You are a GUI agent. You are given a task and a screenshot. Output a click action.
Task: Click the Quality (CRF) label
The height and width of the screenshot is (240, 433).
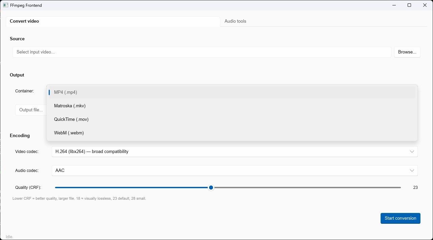28,188
